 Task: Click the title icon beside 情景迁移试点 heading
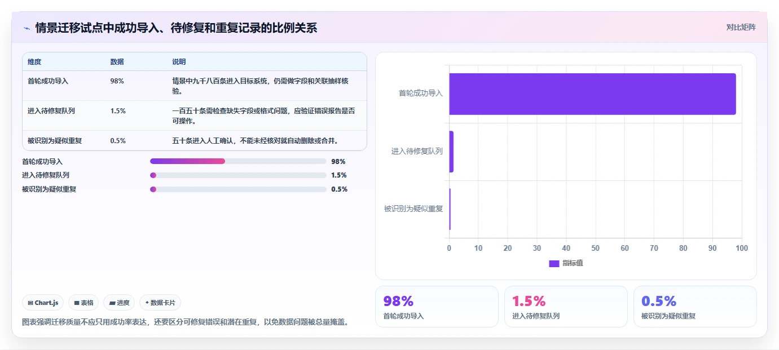tap(27, 28)
